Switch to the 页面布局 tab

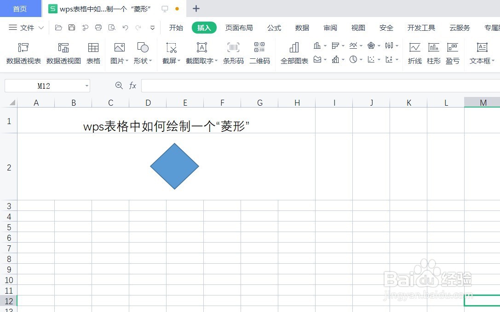[239, 28]
